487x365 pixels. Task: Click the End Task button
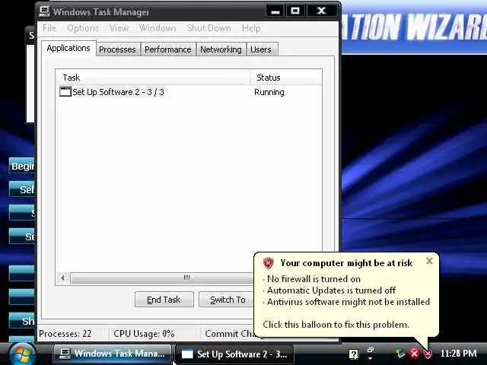click(164, 300)
